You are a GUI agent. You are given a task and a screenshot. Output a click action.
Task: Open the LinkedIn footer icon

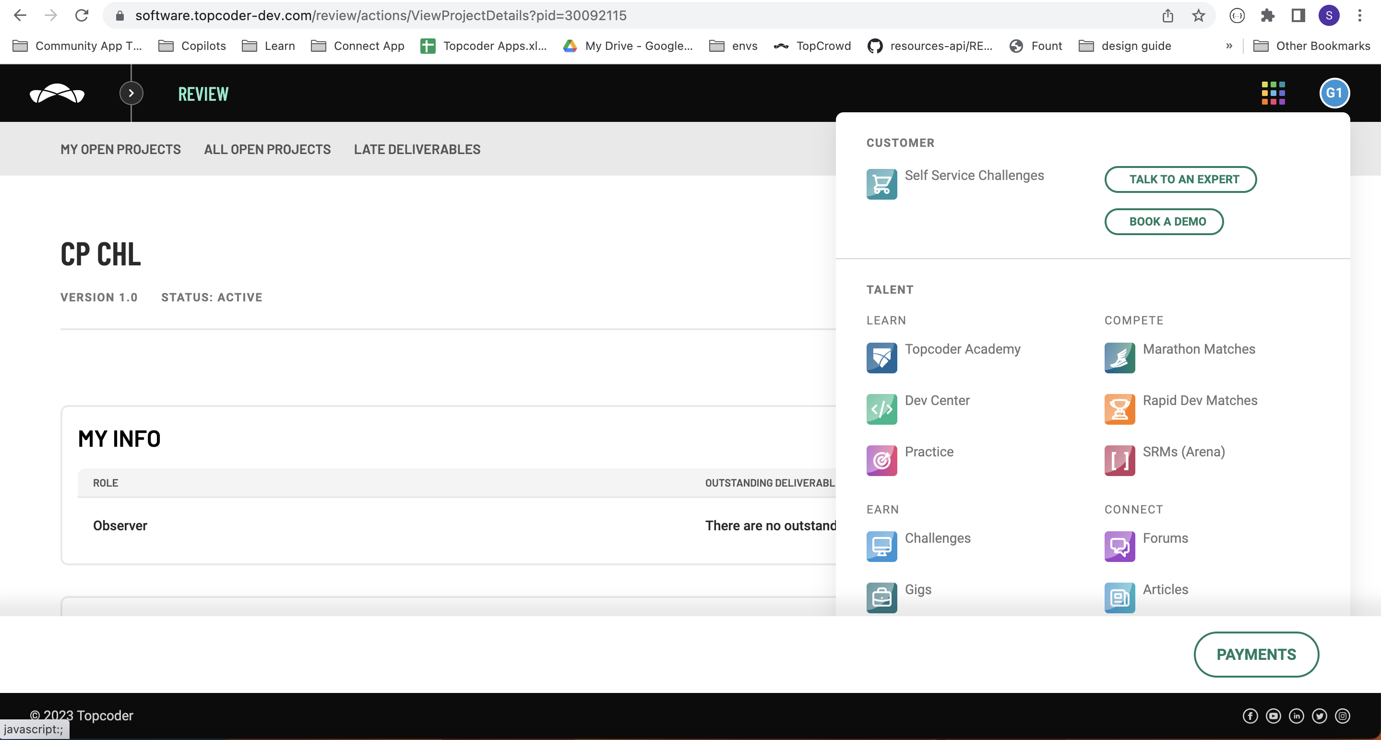[1296, 716]
